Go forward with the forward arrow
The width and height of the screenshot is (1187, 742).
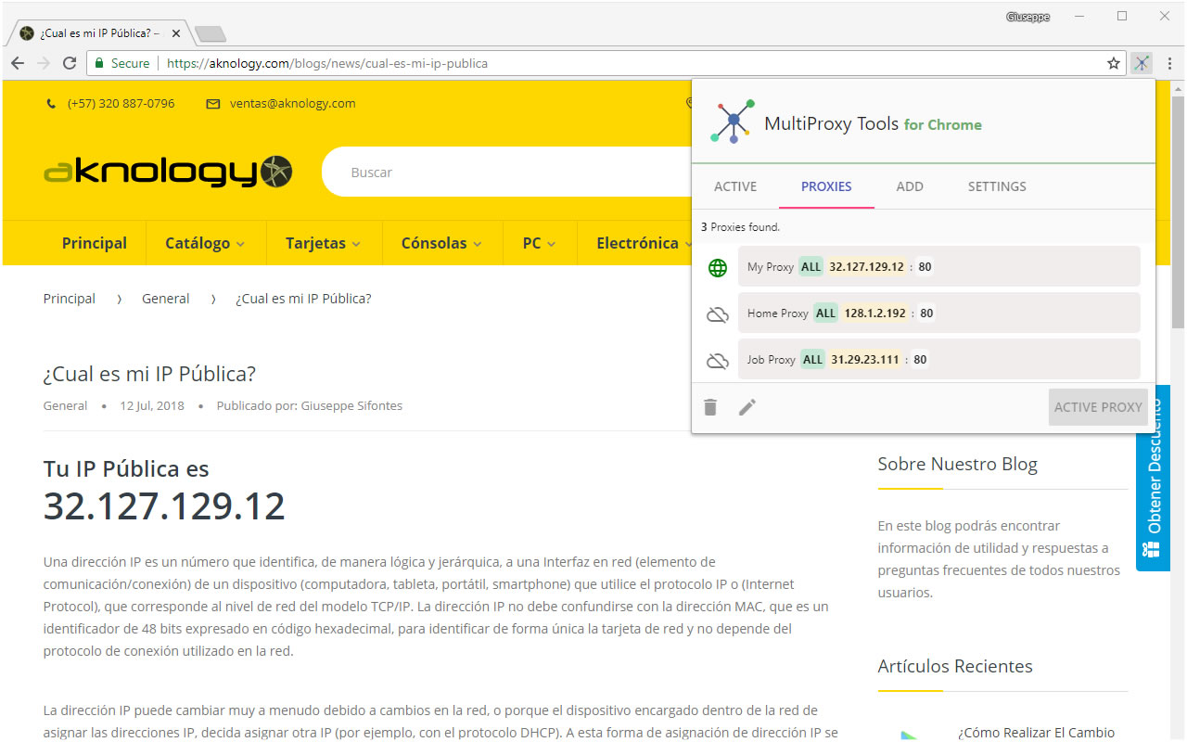[44, 63]
